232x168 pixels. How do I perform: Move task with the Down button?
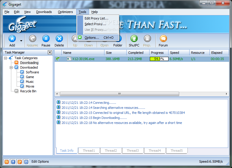88,45
